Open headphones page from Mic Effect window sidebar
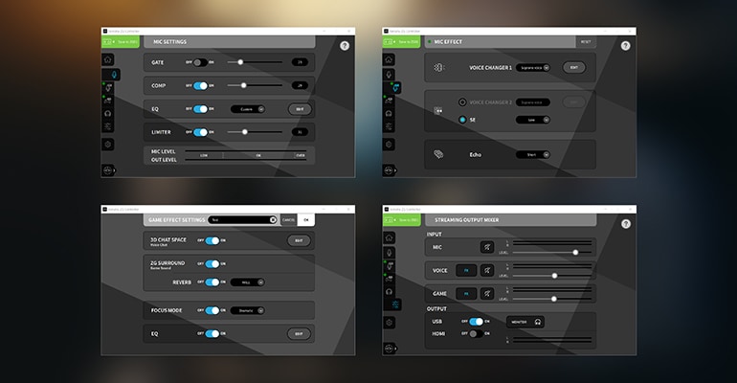The height and width of the screenshot is (383, 737). coord(389,113)
